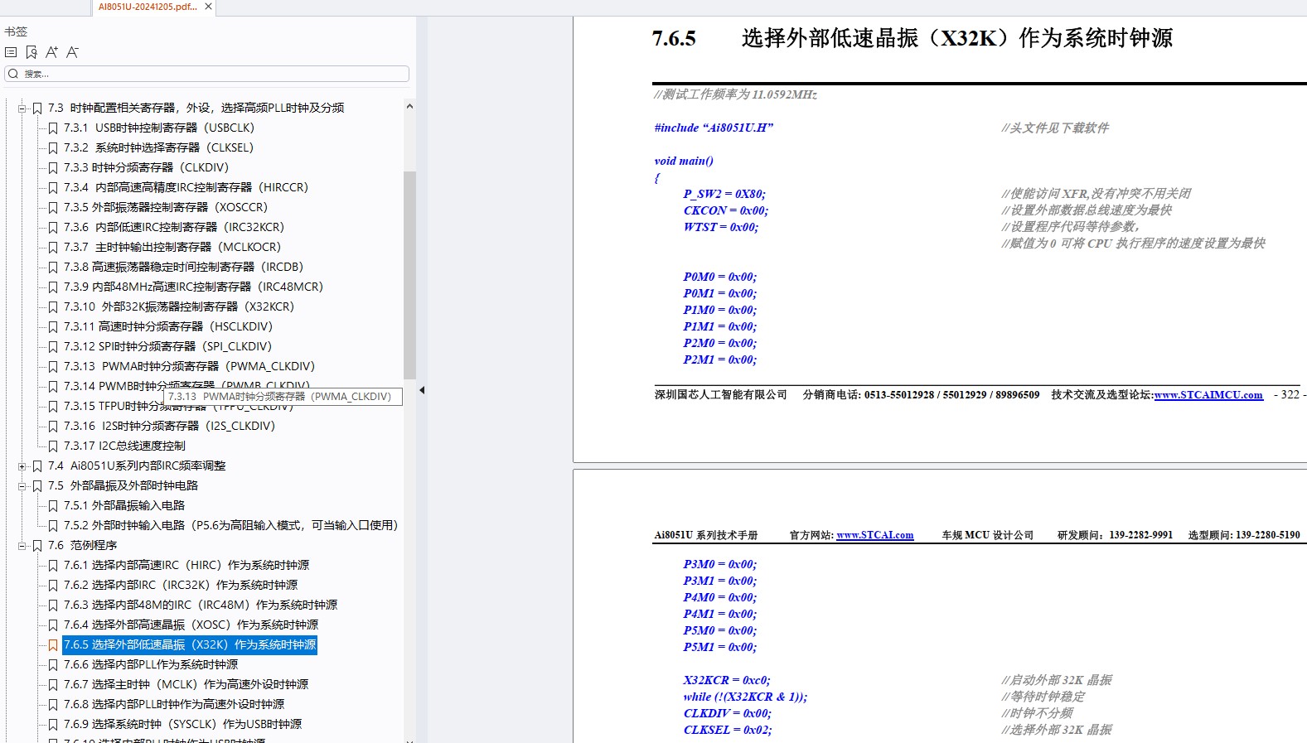Viewport: 1307px width, 743px height.
Task: Click the bookmark icon beside 7.3.10 X32KCR
Action: [53, 307]
